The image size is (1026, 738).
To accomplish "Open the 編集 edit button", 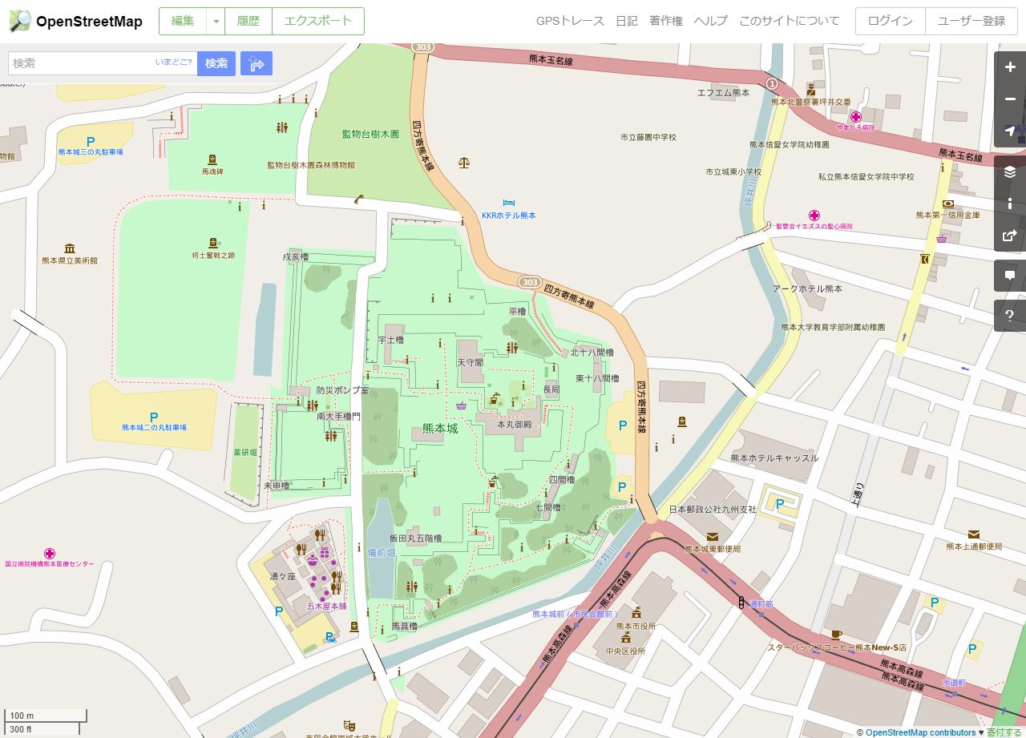I will 183,22.
